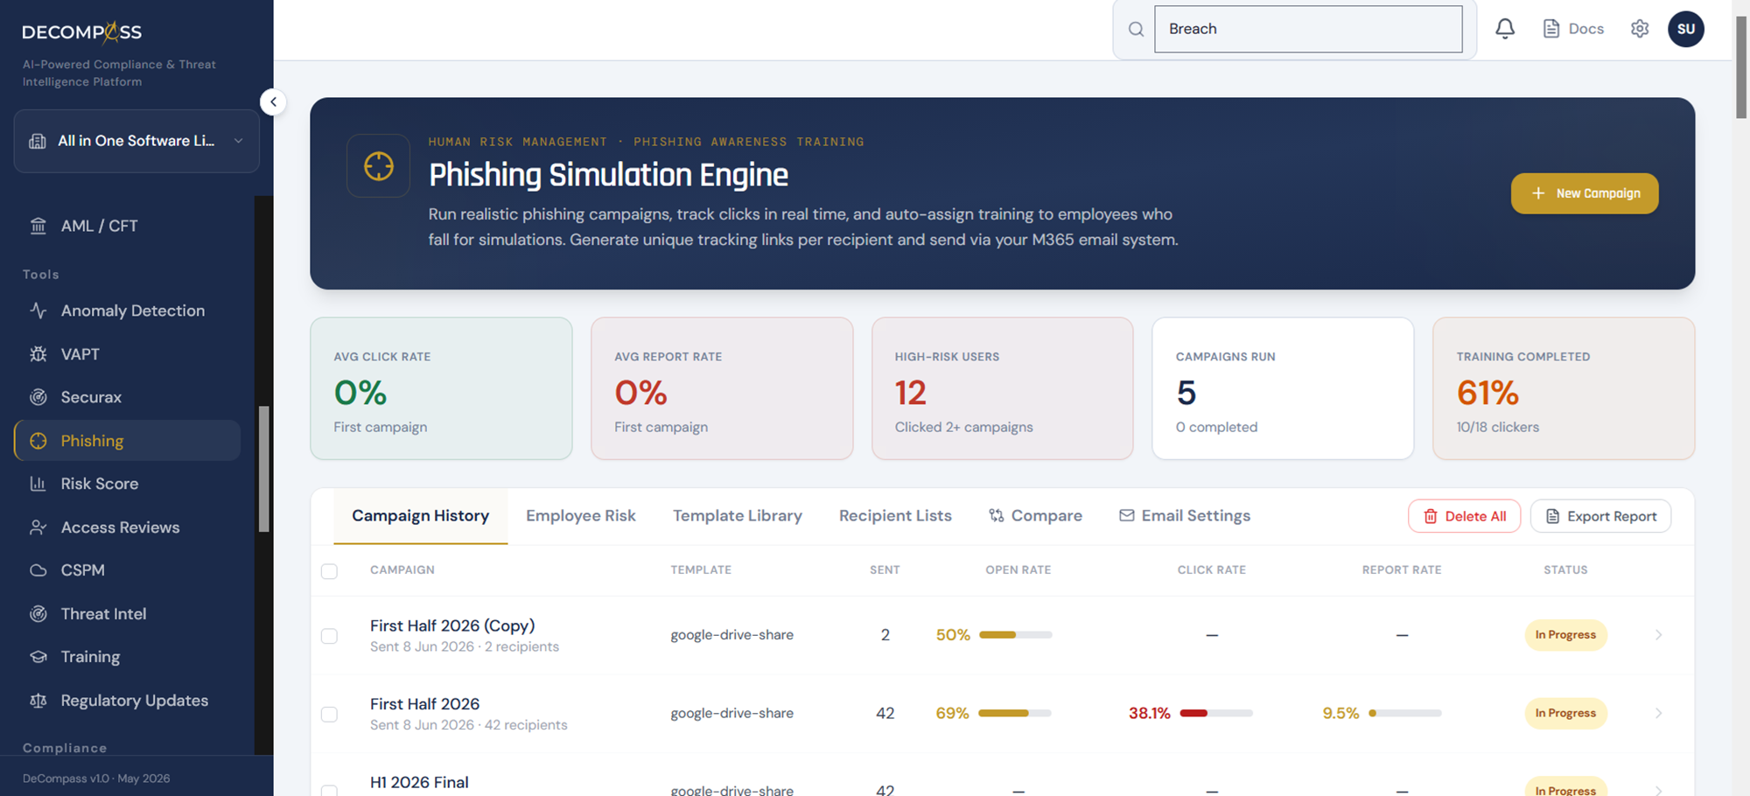Select the Recipient Lists tab
The height and width of the screenshot is (796, 1750).
pos(895,516)
